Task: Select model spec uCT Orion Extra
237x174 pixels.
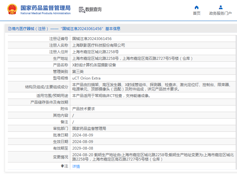Action: point(86,78)
